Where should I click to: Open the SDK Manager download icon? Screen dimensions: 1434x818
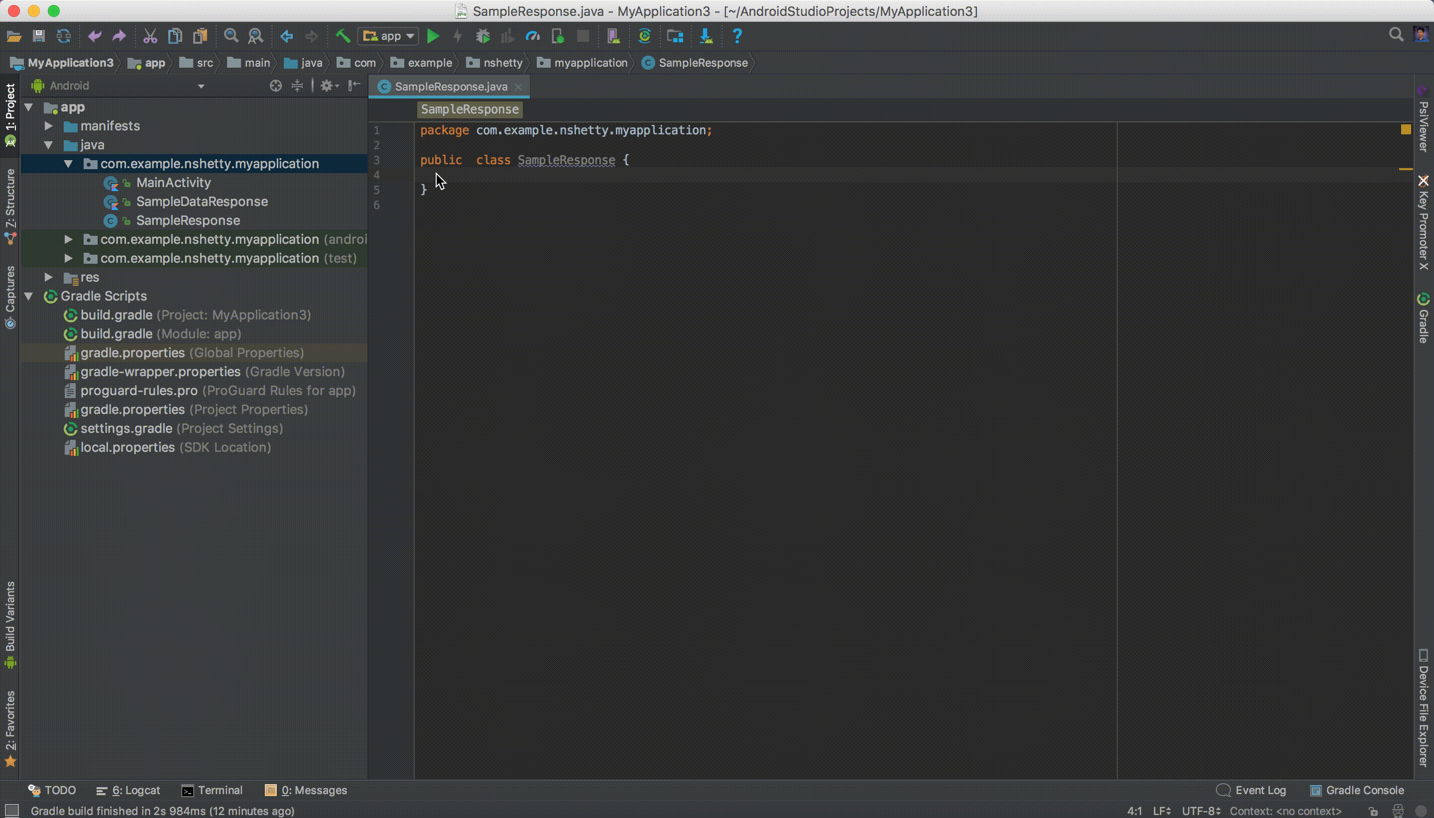point(706,36)
